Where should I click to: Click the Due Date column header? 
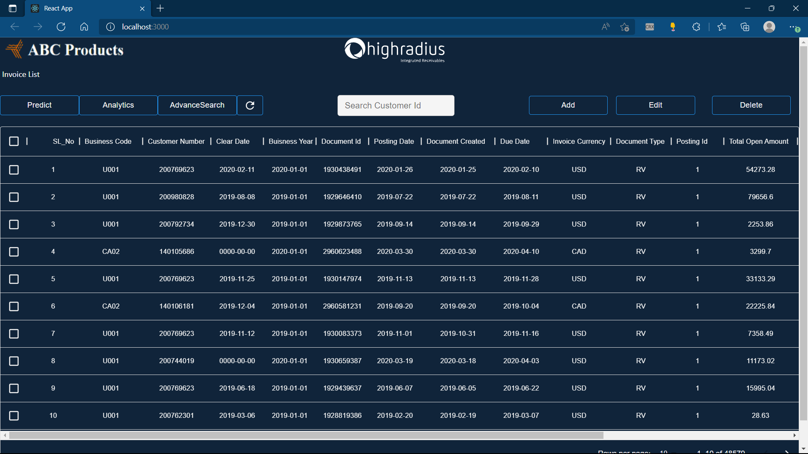tap(515, 141)
